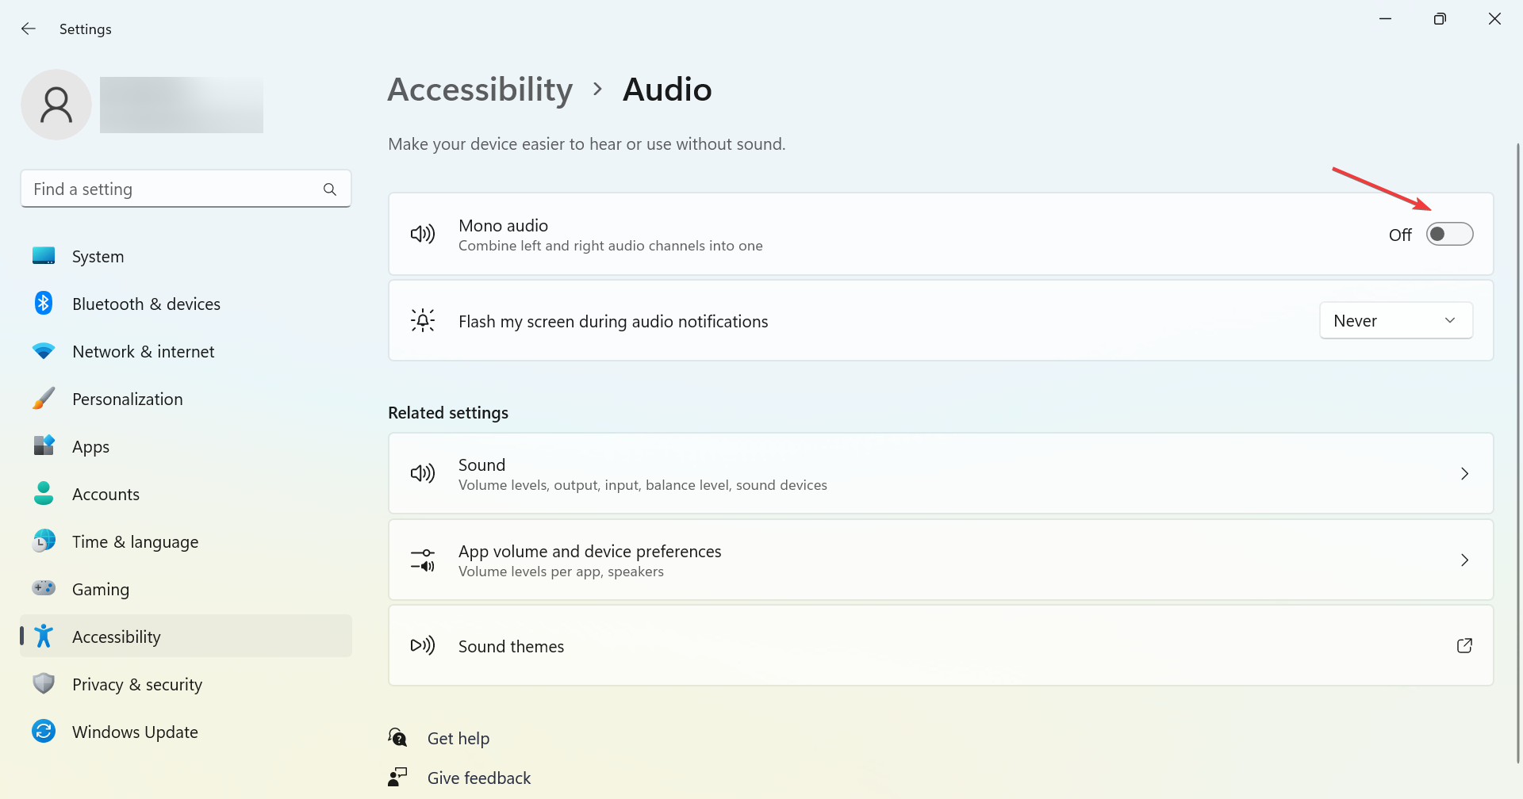Viewport: 1523px width, 799px height.
Task: Click the Bluetooth & devices icon
Action: pyautogui.click(x=44, y=304)
